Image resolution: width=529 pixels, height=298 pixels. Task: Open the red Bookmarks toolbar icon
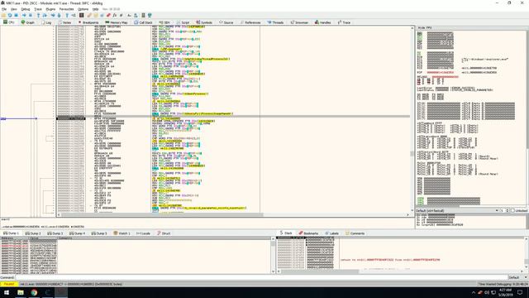point(108,15)
